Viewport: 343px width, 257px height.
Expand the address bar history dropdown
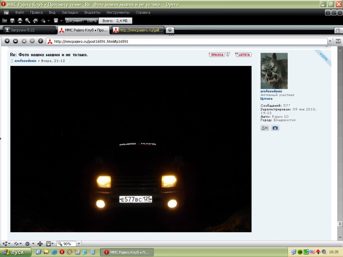330,41
